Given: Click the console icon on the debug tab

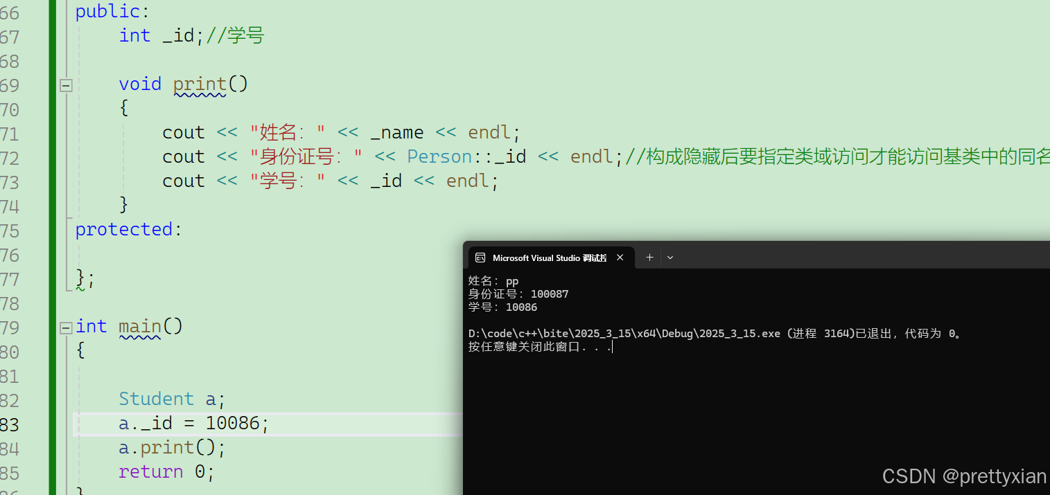Looking at the screenshot, I should click(480, 258).
